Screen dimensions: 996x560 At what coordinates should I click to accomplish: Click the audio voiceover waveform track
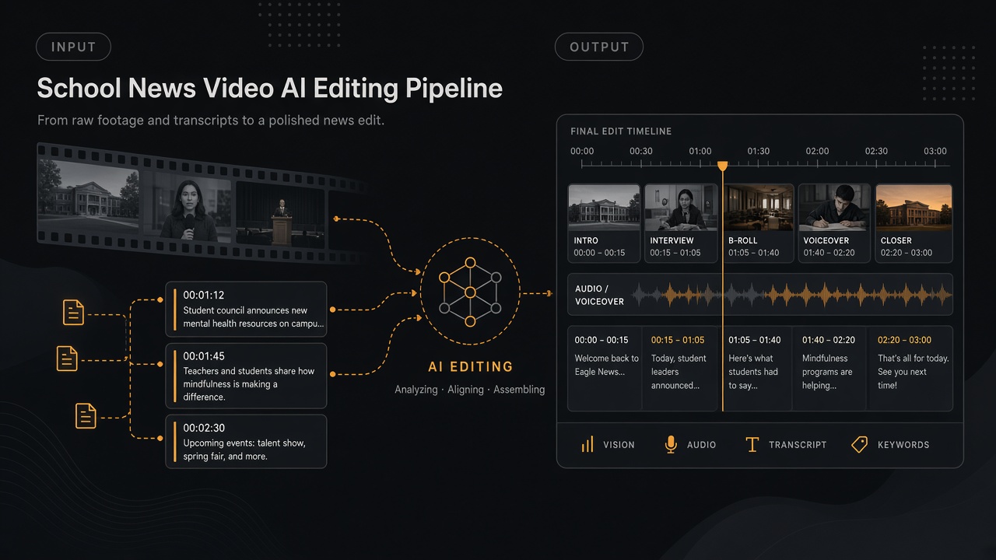tap(759, 295)
